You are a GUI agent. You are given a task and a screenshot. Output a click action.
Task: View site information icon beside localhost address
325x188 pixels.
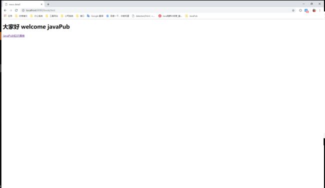tap(23, 10)
